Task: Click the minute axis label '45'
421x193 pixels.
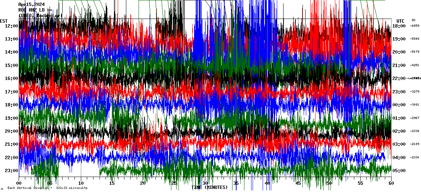Action: (x=298, y=184)
